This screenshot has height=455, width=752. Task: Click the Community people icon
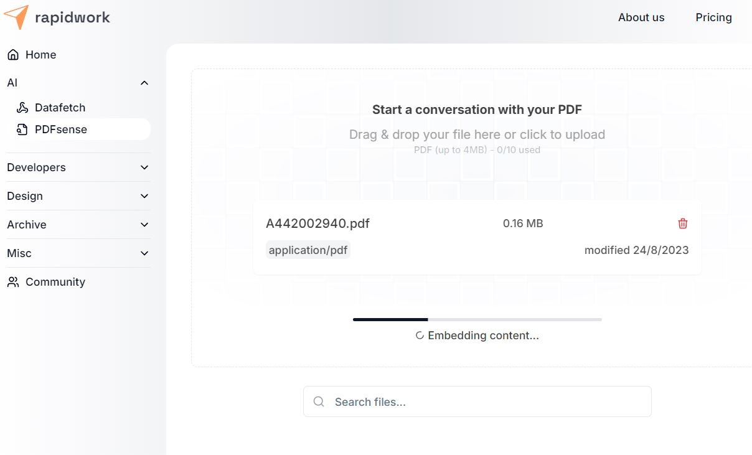[x=13, y=282]
